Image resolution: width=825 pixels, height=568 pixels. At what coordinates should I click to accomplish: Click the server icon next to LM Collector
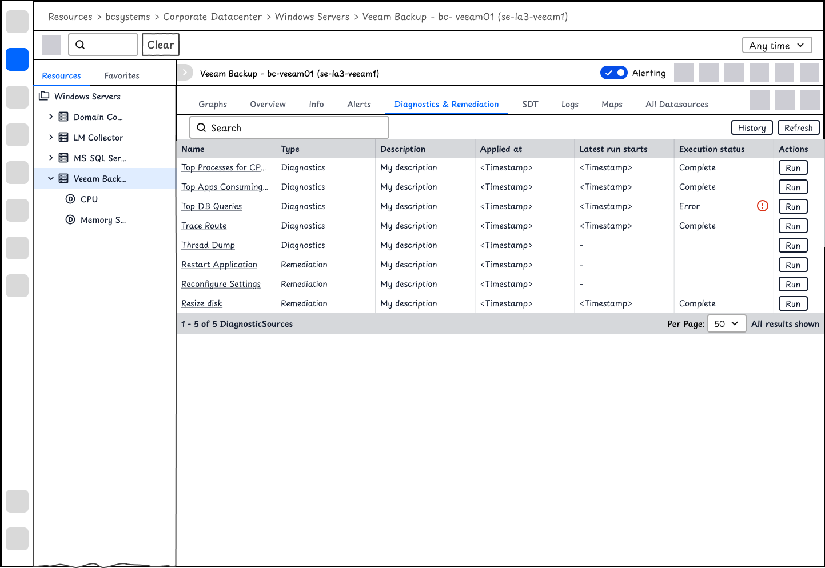[x=63, y=137]
